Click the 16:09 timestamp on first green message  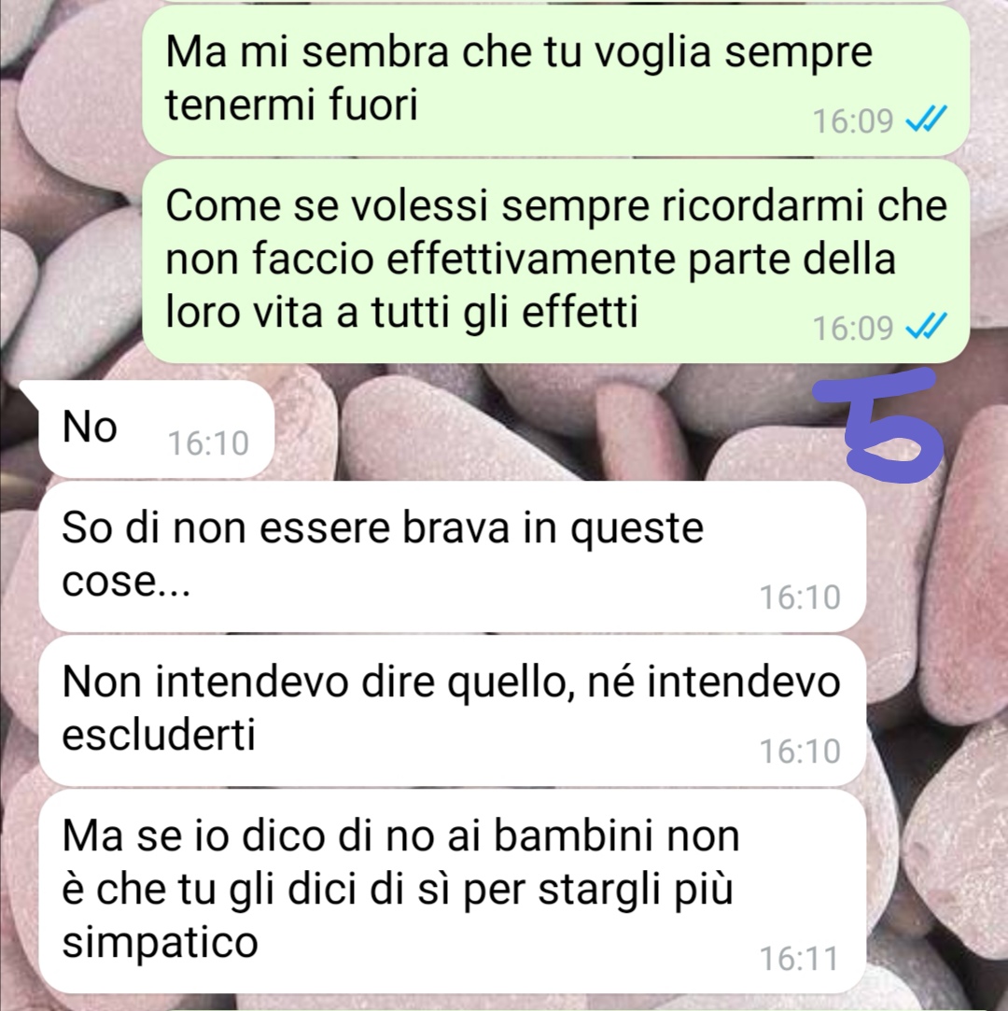853,121
